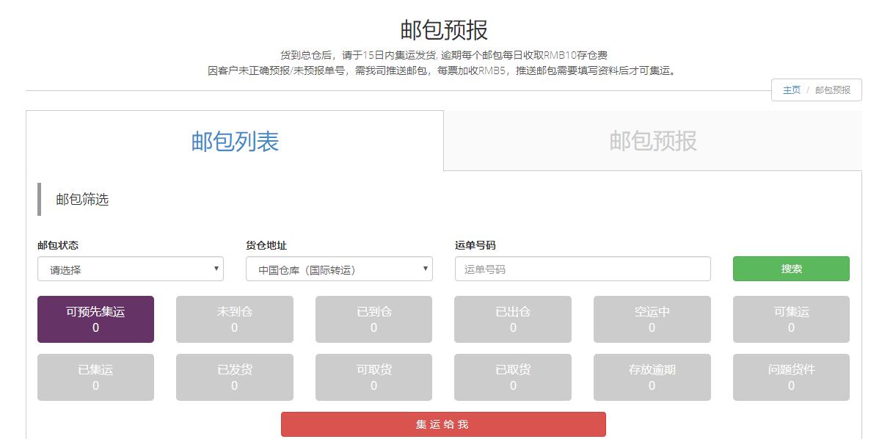Select the 问题货件 filter button
The height and width of the screenshot is (439, 882).
(791, 377)
